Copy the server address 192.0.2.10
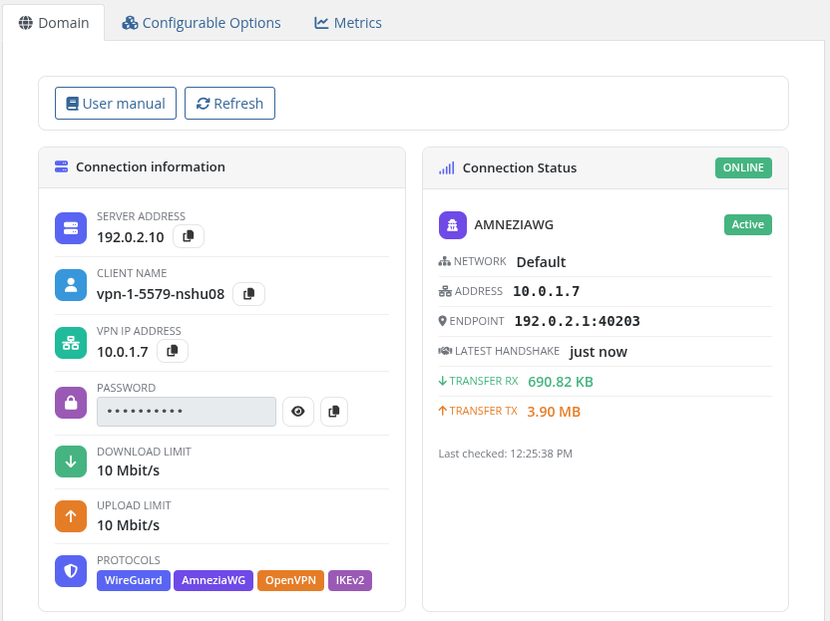 click(x=189, y=236)
